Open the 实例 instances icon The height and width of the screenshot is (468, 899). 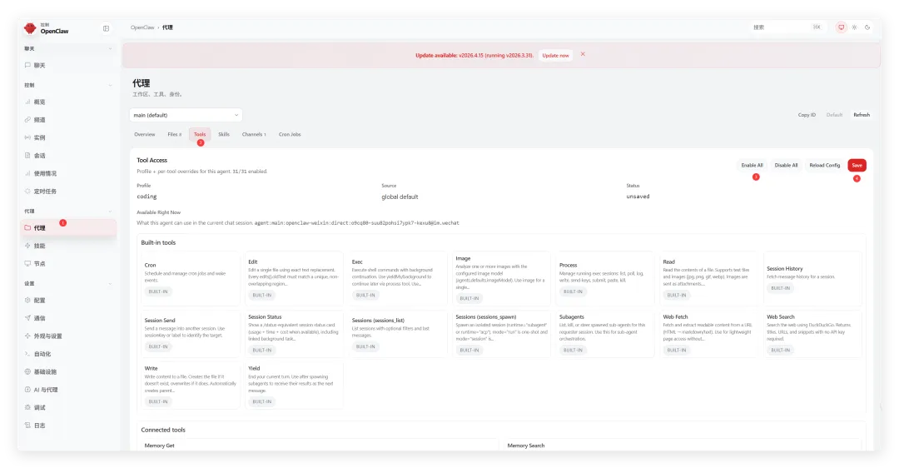click(27, 137)
